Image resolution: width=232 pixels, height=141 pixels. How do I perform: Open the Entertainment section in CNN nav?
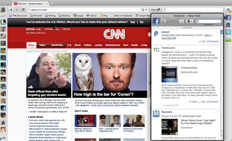click(x=112, y=45)
